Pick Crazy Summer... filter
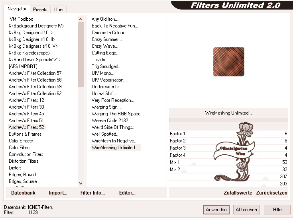The width and height of the screenshot is (293, 218). pos(107,39)
